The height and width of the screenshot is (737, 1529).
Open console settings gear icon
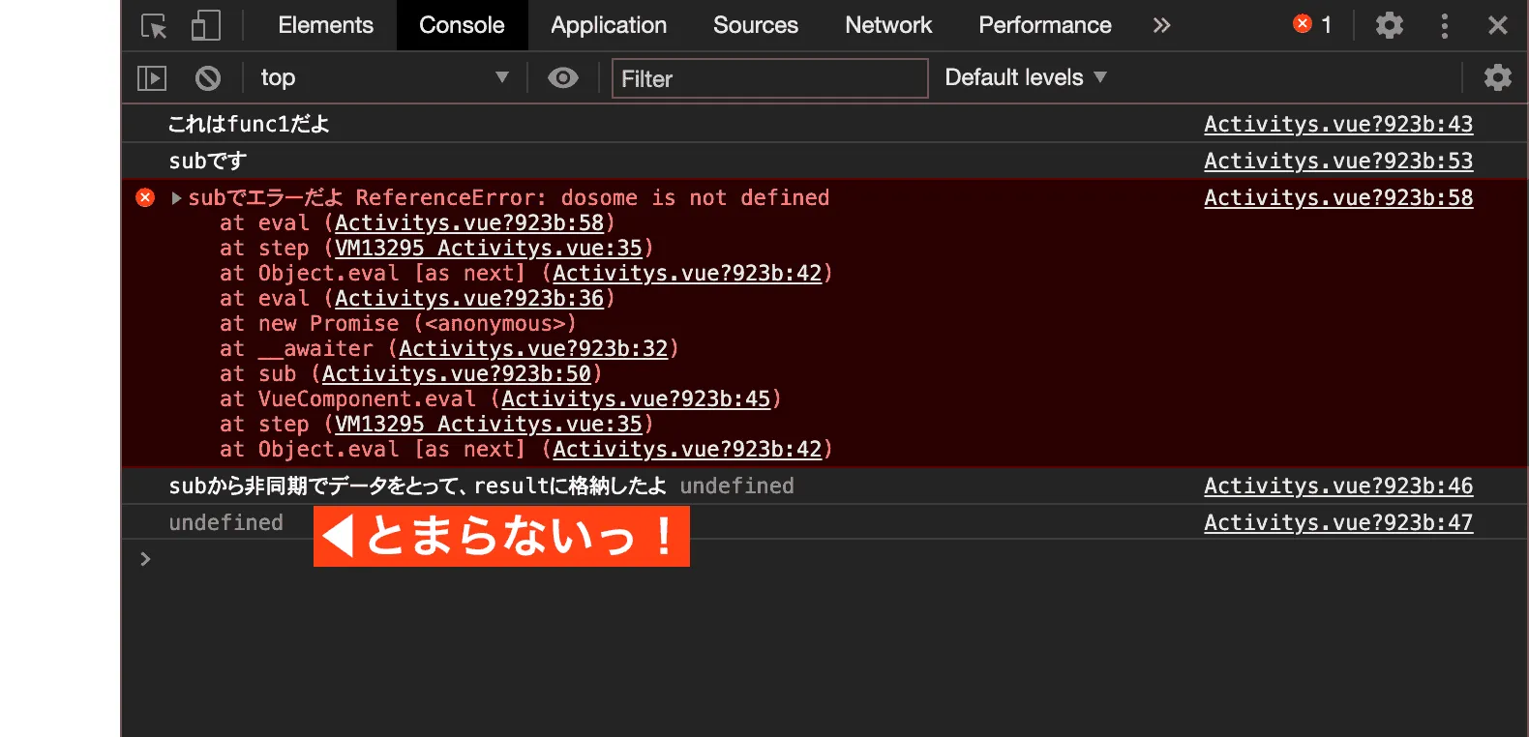1497,77
